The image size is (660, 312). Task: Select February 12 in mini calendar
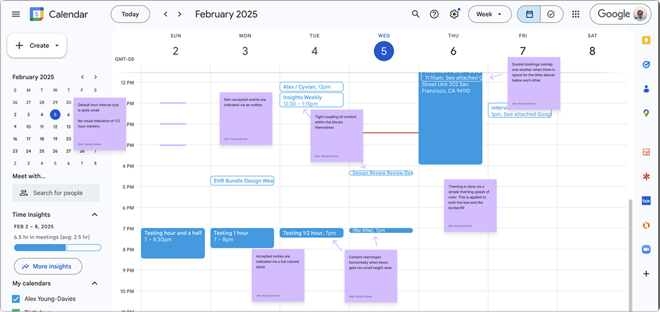click(55, 127)
